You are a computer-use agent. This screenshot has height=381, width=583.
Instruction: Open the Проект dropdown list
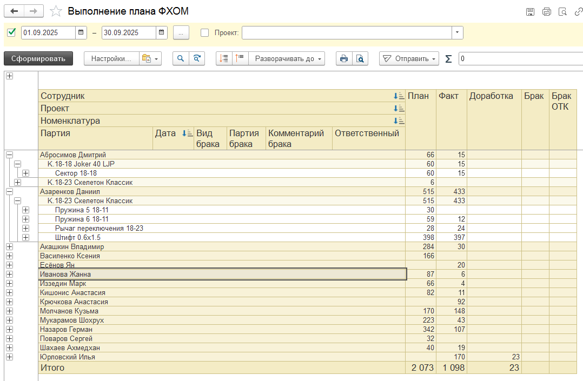pos(458,32)
